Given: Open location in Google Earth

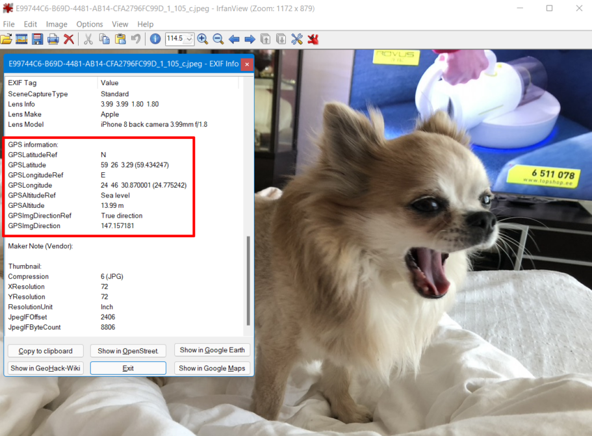Looking at the screenshot, I should tap(212, 350).
